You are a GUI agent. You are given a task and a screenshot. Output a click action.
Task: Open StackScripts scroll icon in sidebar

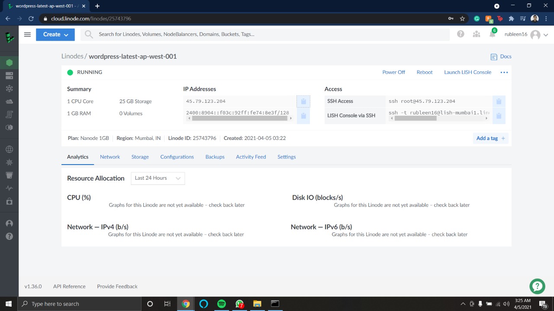[x=9, y=114]
